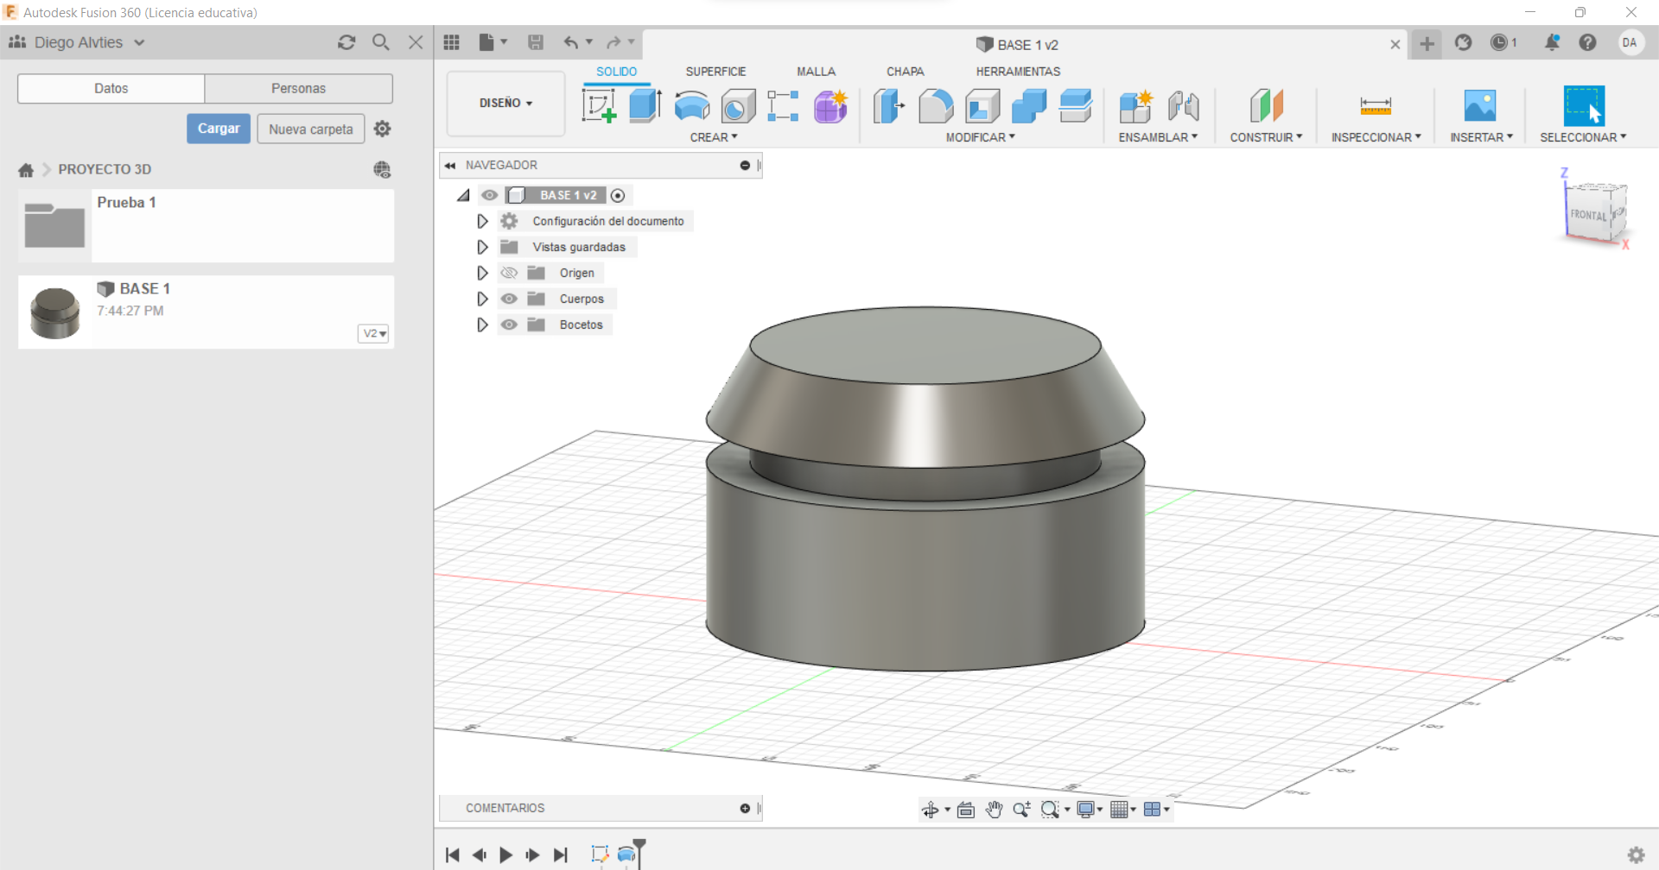The width and height of the screenshot is (1659, 870).
Task: Click the Nueva carpeta button
Action: 311,129
